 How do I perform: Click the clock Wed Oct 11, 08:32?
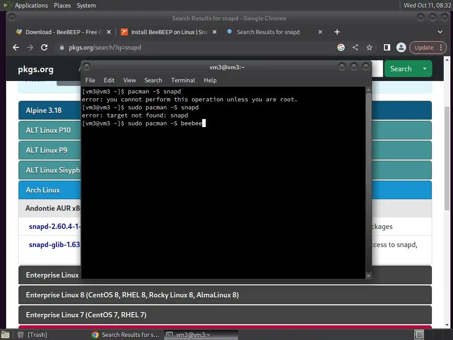[x=427, y=5]
